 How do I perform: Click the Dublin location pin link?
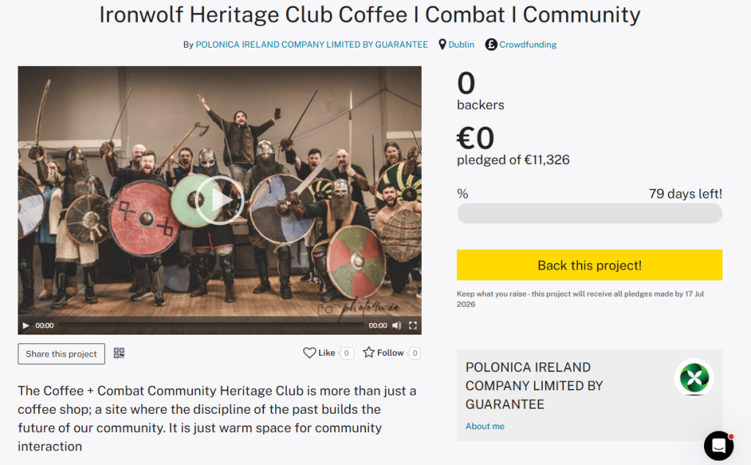click(x=442, y=45)
